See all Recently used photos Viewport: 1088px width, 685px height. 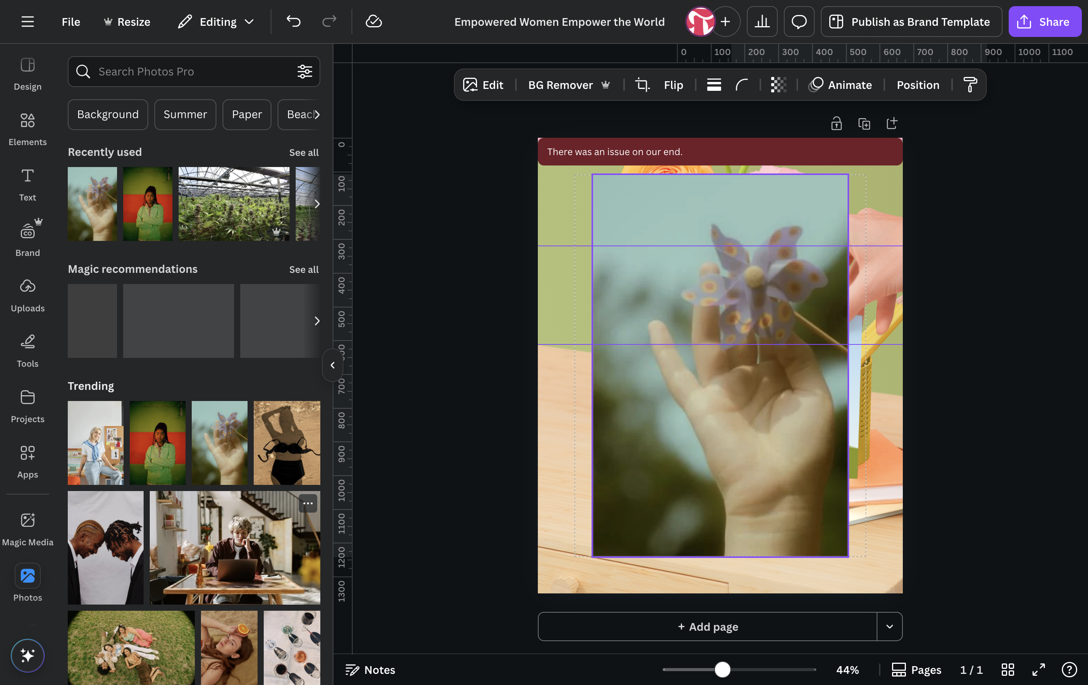click(304, 153)
